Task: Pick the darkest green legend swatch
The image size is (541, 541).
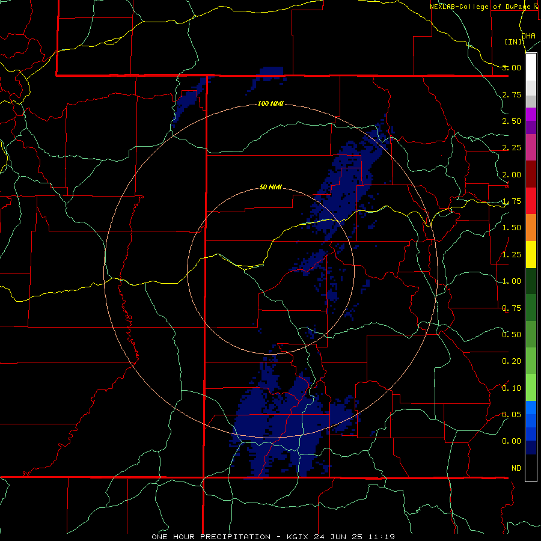Action: tap(531, 281)
